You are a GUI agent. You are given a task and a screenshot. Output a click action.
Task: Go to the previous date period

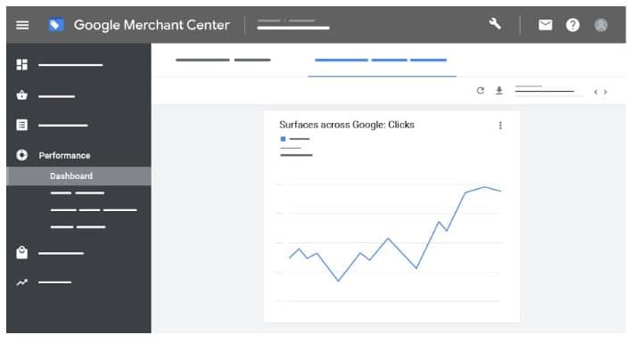[x=596, y=92]
